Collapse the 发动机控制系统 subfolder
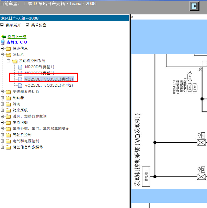 coord(8,61)
